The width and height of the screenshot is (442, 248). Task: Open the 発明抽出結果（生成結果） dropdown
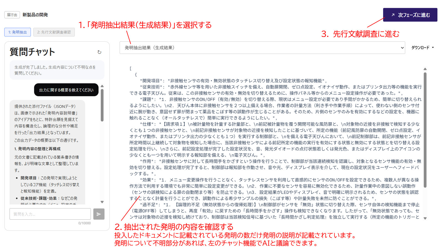(262, 48)
